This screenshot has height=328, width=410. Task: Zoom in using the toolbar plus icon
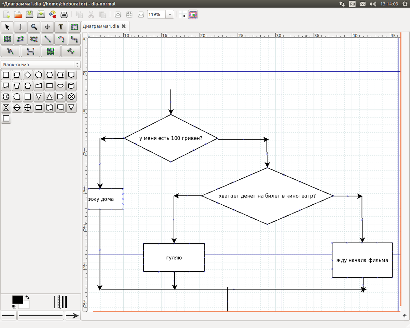pos(118,15)
